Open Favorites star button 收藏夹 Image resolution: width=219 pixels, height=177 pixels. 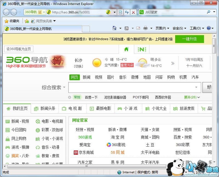tap(12, 21)
